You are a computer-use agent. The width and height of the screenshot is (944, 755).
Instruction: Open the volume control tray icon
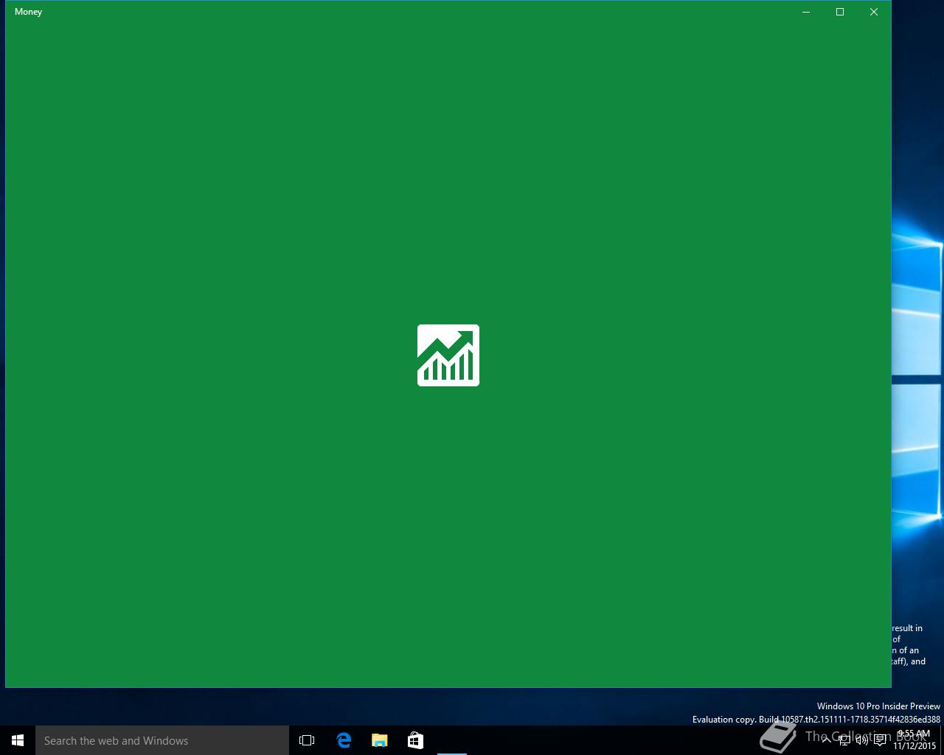pos(861,740)
